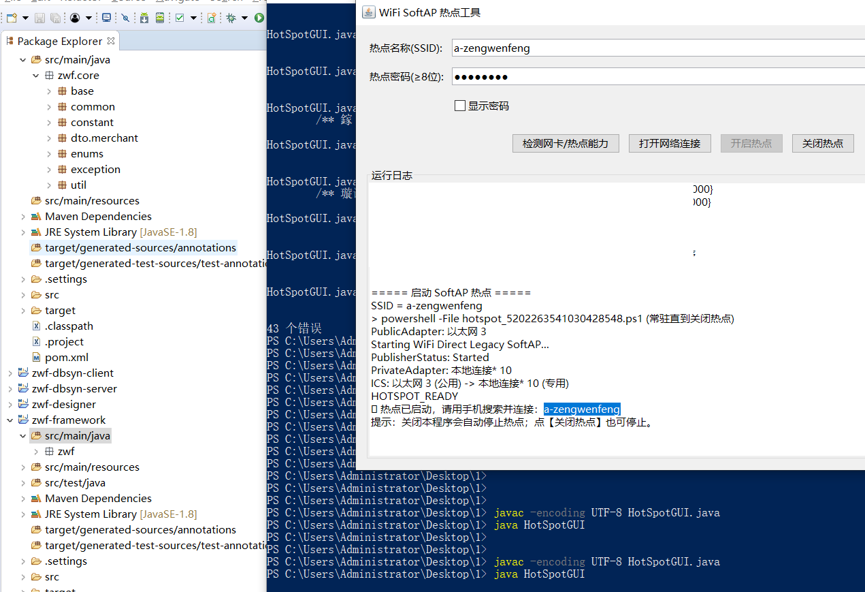
Task: Click the Open Console monitor icon
Action: click(106, 18)
